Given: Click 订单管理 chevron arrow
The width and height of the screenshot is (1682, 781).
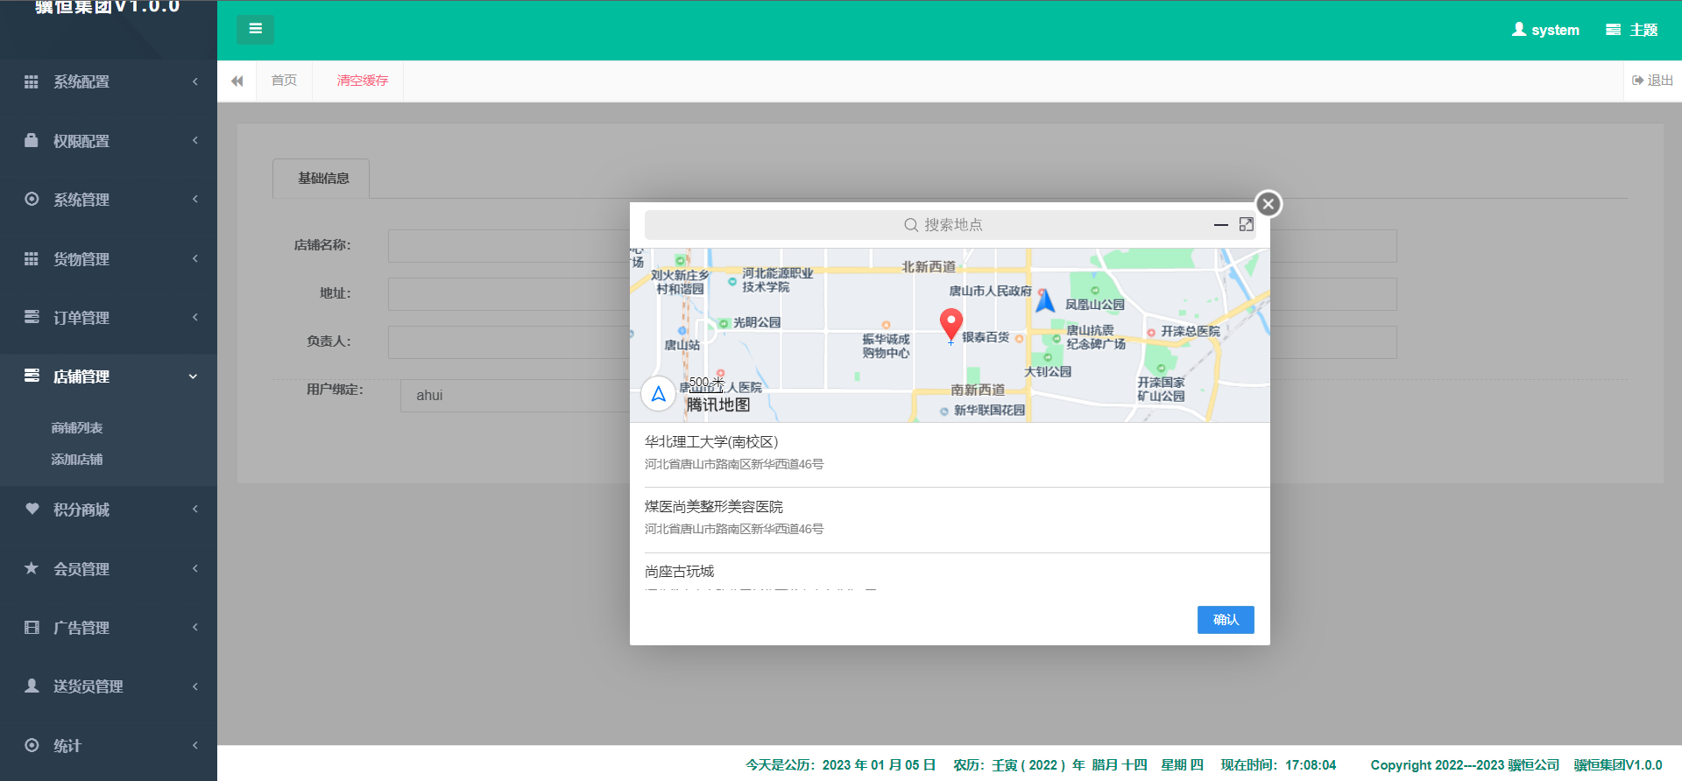Looking at the screenshot, I should pyautogui.click(x=194, y=317).
